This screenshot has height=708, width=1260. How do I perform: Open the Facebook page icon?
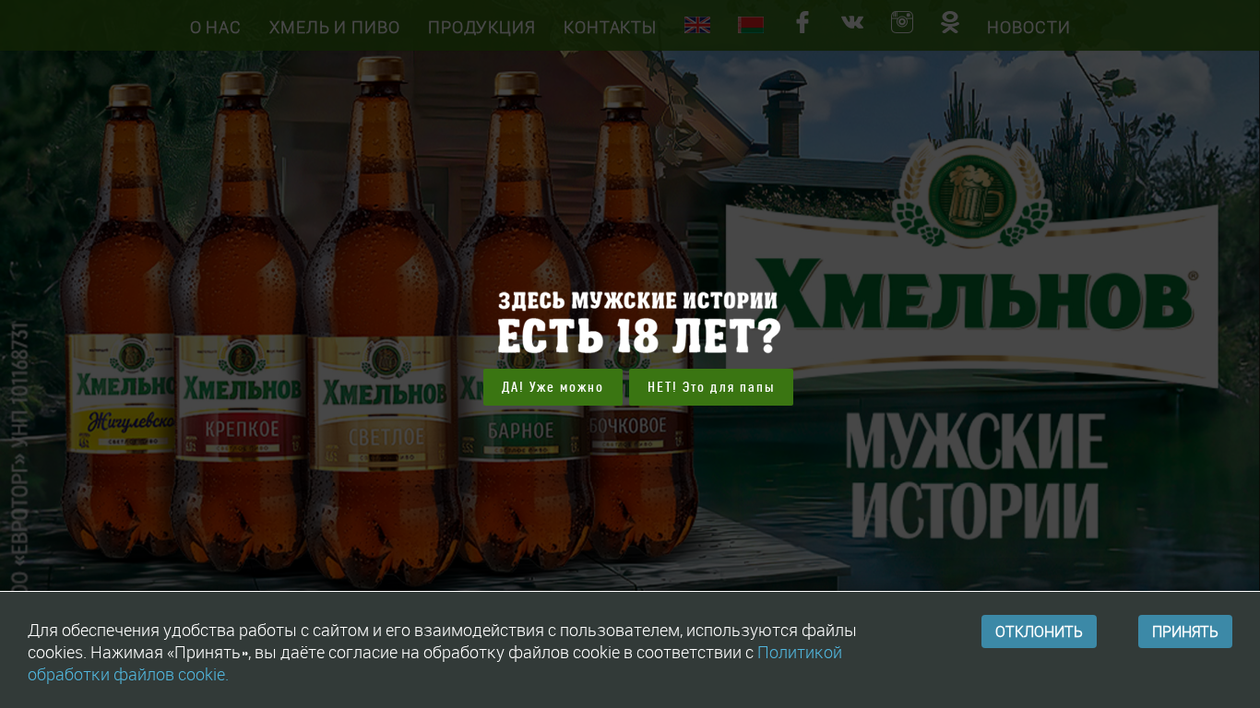(802, 22)
